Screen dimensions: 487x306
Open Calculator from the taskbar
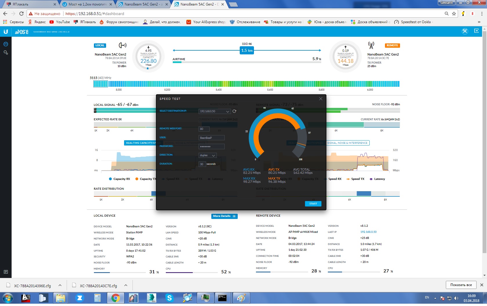click(97, 298)
